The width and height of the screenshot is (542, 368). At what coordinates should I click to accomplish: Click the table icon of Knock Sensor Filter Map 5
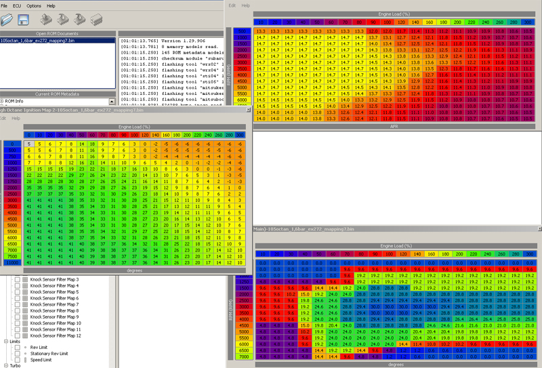point(25,292)
